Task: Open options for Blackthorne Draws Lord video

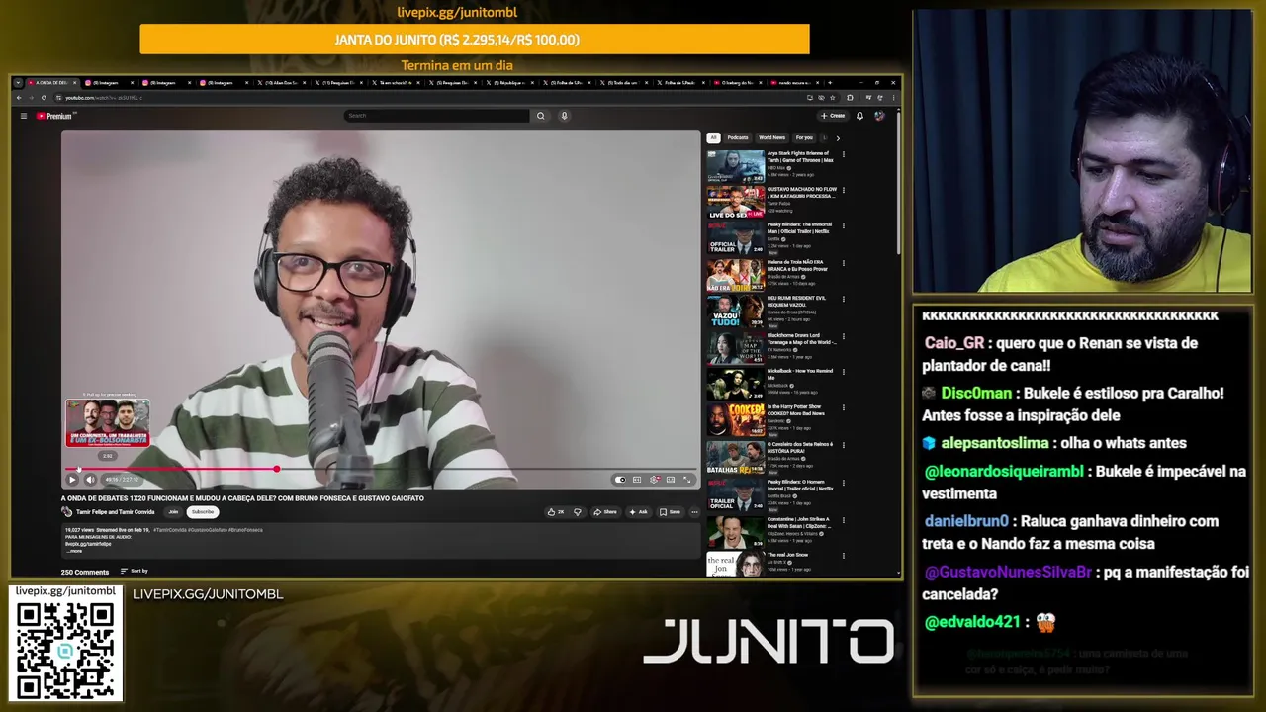Action: pyautogui.click(x=843, y=336)
